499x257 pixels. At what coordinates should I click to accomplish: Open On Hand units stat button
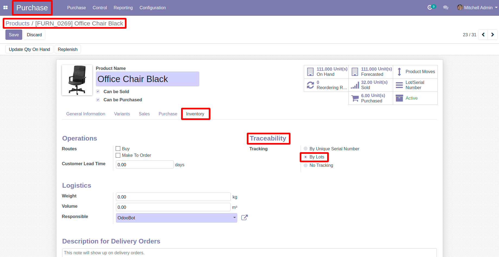click(326, 72)
